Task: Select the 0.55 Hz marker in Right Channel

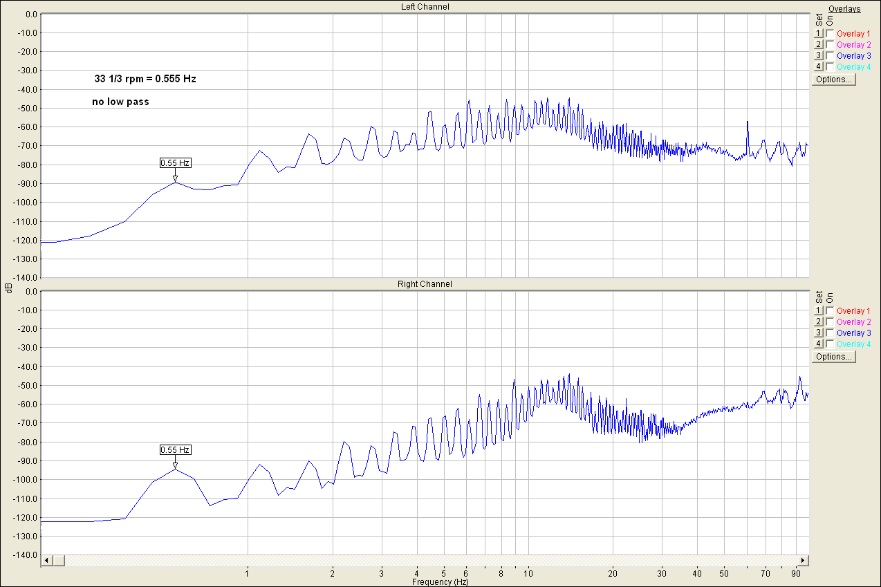Action: point(175,449)
